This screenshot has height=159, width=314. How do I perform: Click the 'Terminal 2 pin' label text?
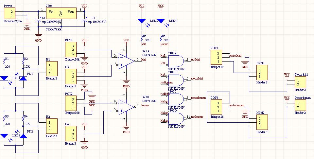coord(13,21)
